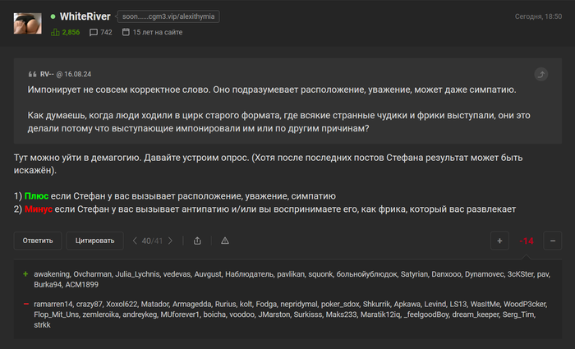This screenshot has height=349, width=575.
Task: Click the red word Минус
Action: (39, 209)
